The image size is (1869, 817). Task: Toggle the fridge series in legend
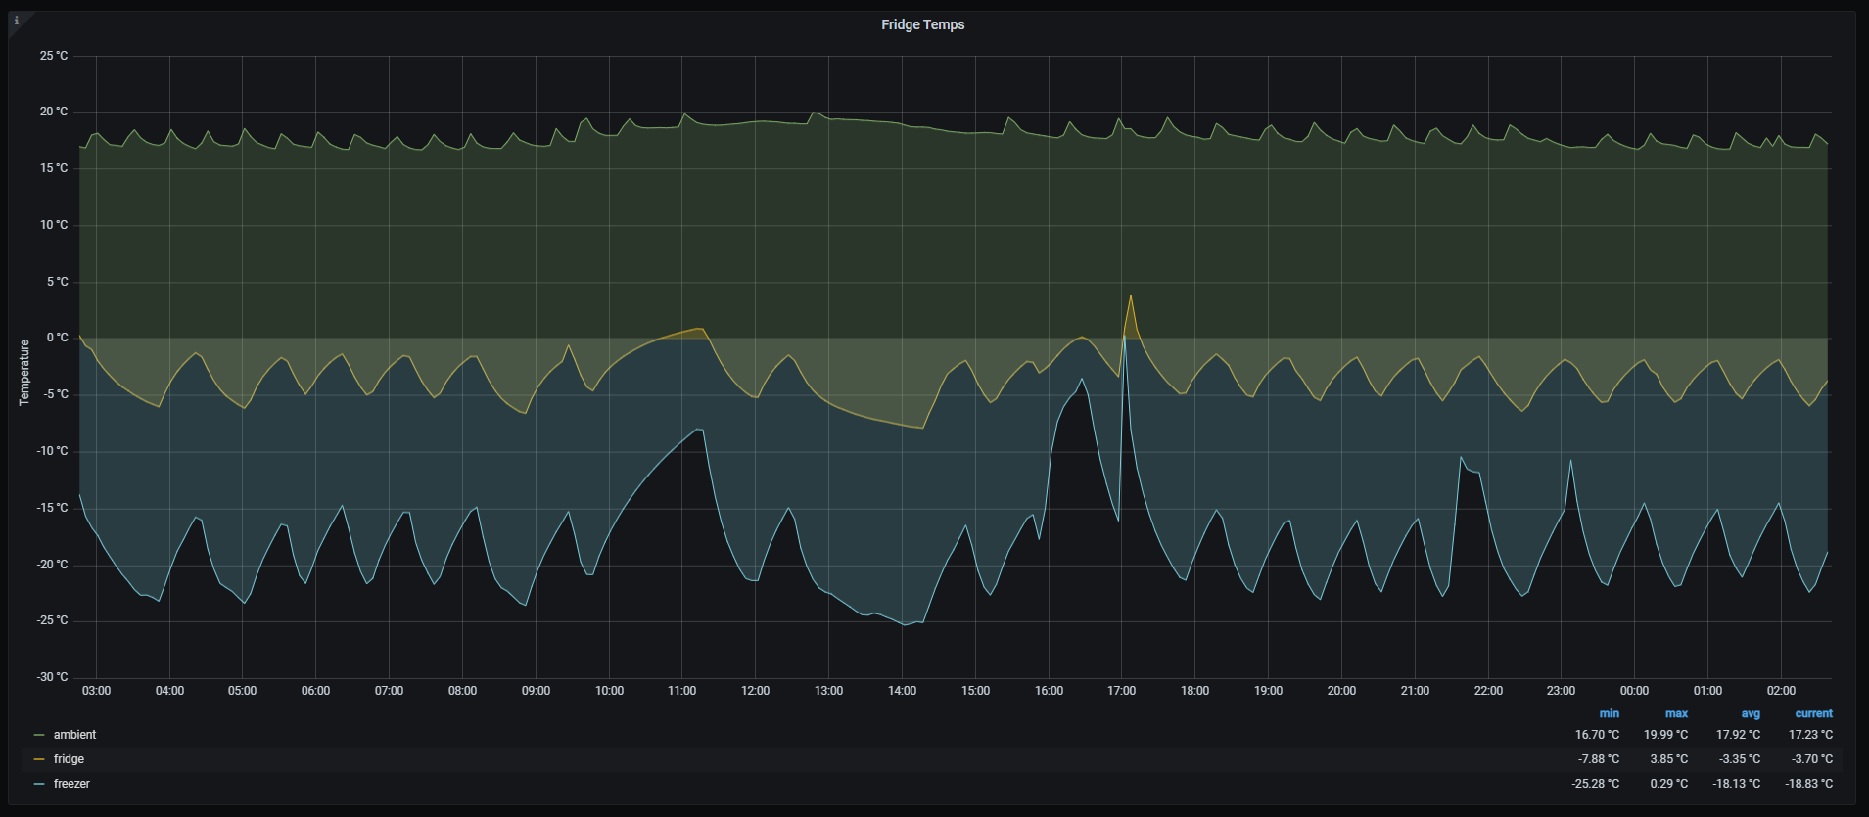69,759
